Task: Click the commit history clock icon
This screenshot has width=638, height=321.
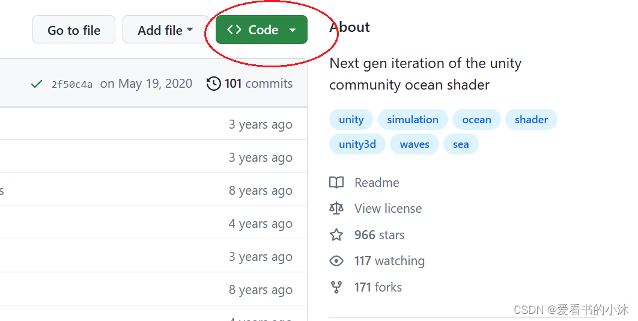Action: [x=213, y=84]
